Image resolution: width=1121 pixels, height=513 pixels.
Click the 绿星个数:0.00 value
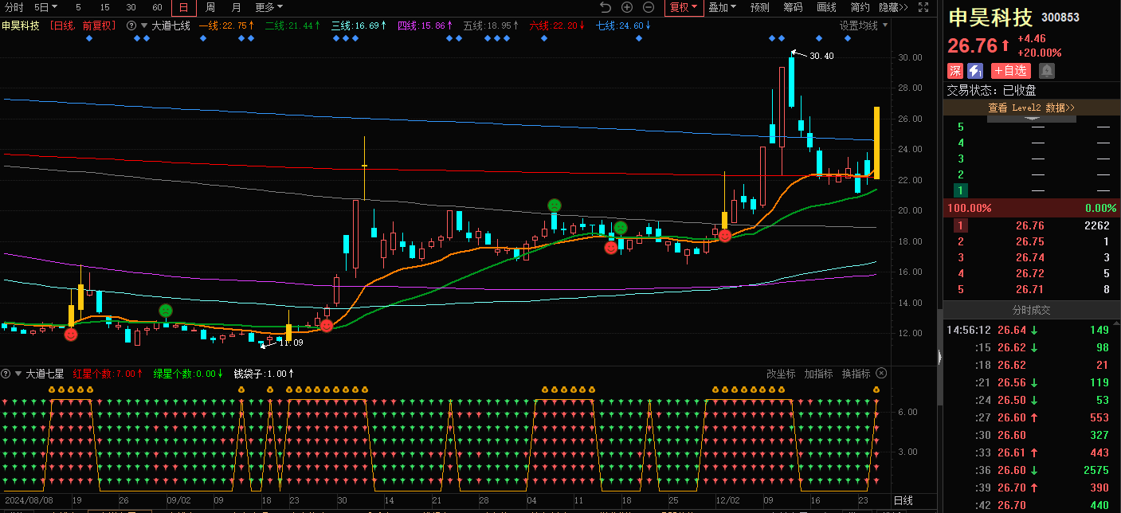tap(188, 373)
